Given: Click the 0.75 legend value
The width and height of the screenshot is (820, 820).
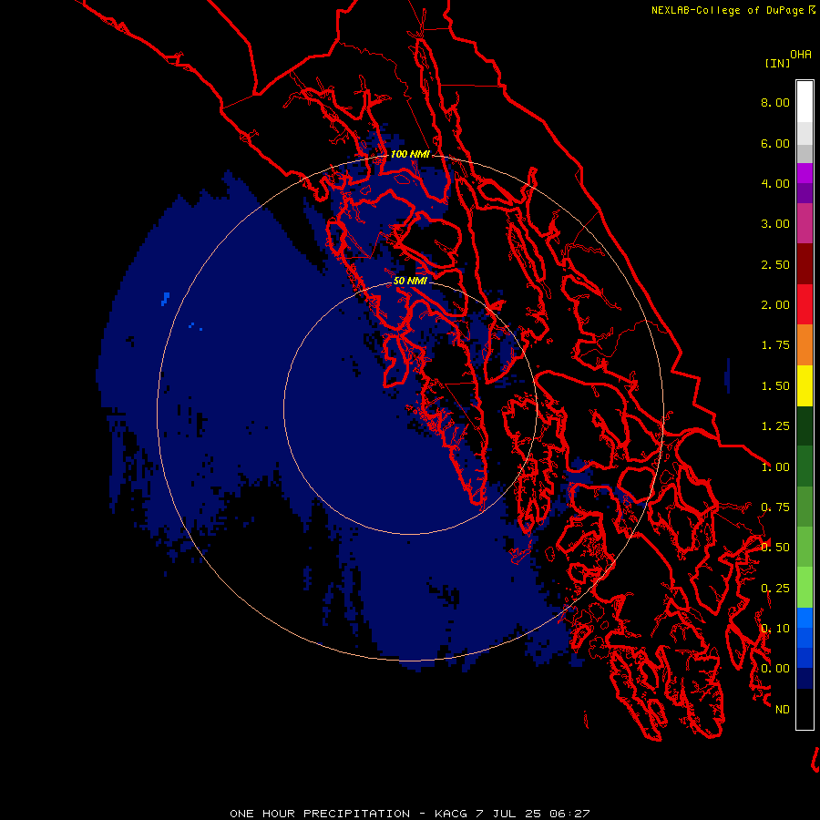Looking at the screenshot, I should tap(775, 507).
